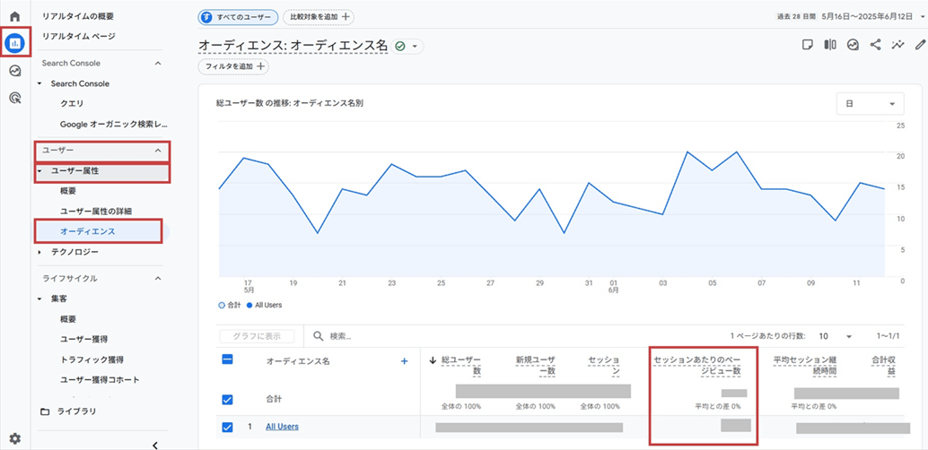Open the Reports bar-chart icon
Screen dimensions: 928x450
[x=15, y=43]
